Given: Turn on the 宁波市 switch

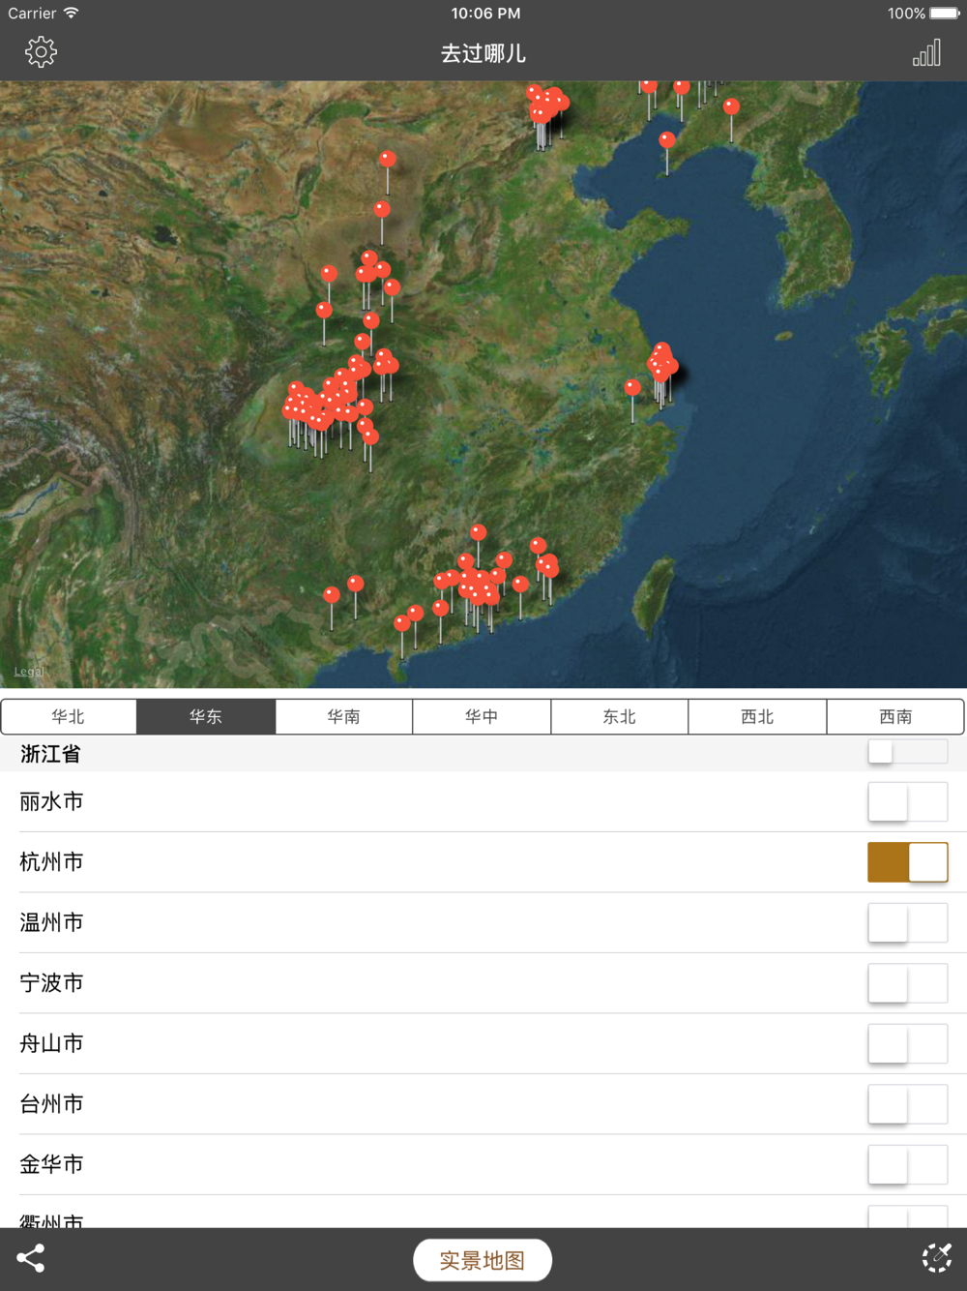Looking at the screenshot, I should pyautogui.click(x=907, y=983).
